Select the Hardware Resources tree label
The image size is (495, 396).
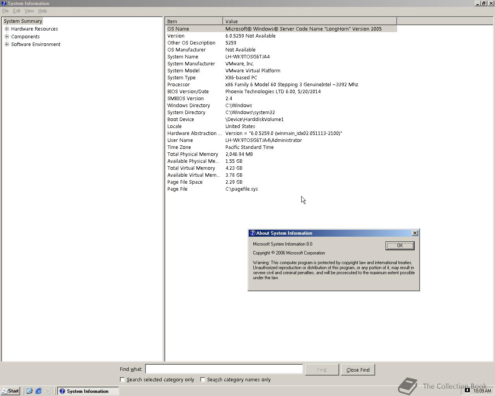pos(34,29)
